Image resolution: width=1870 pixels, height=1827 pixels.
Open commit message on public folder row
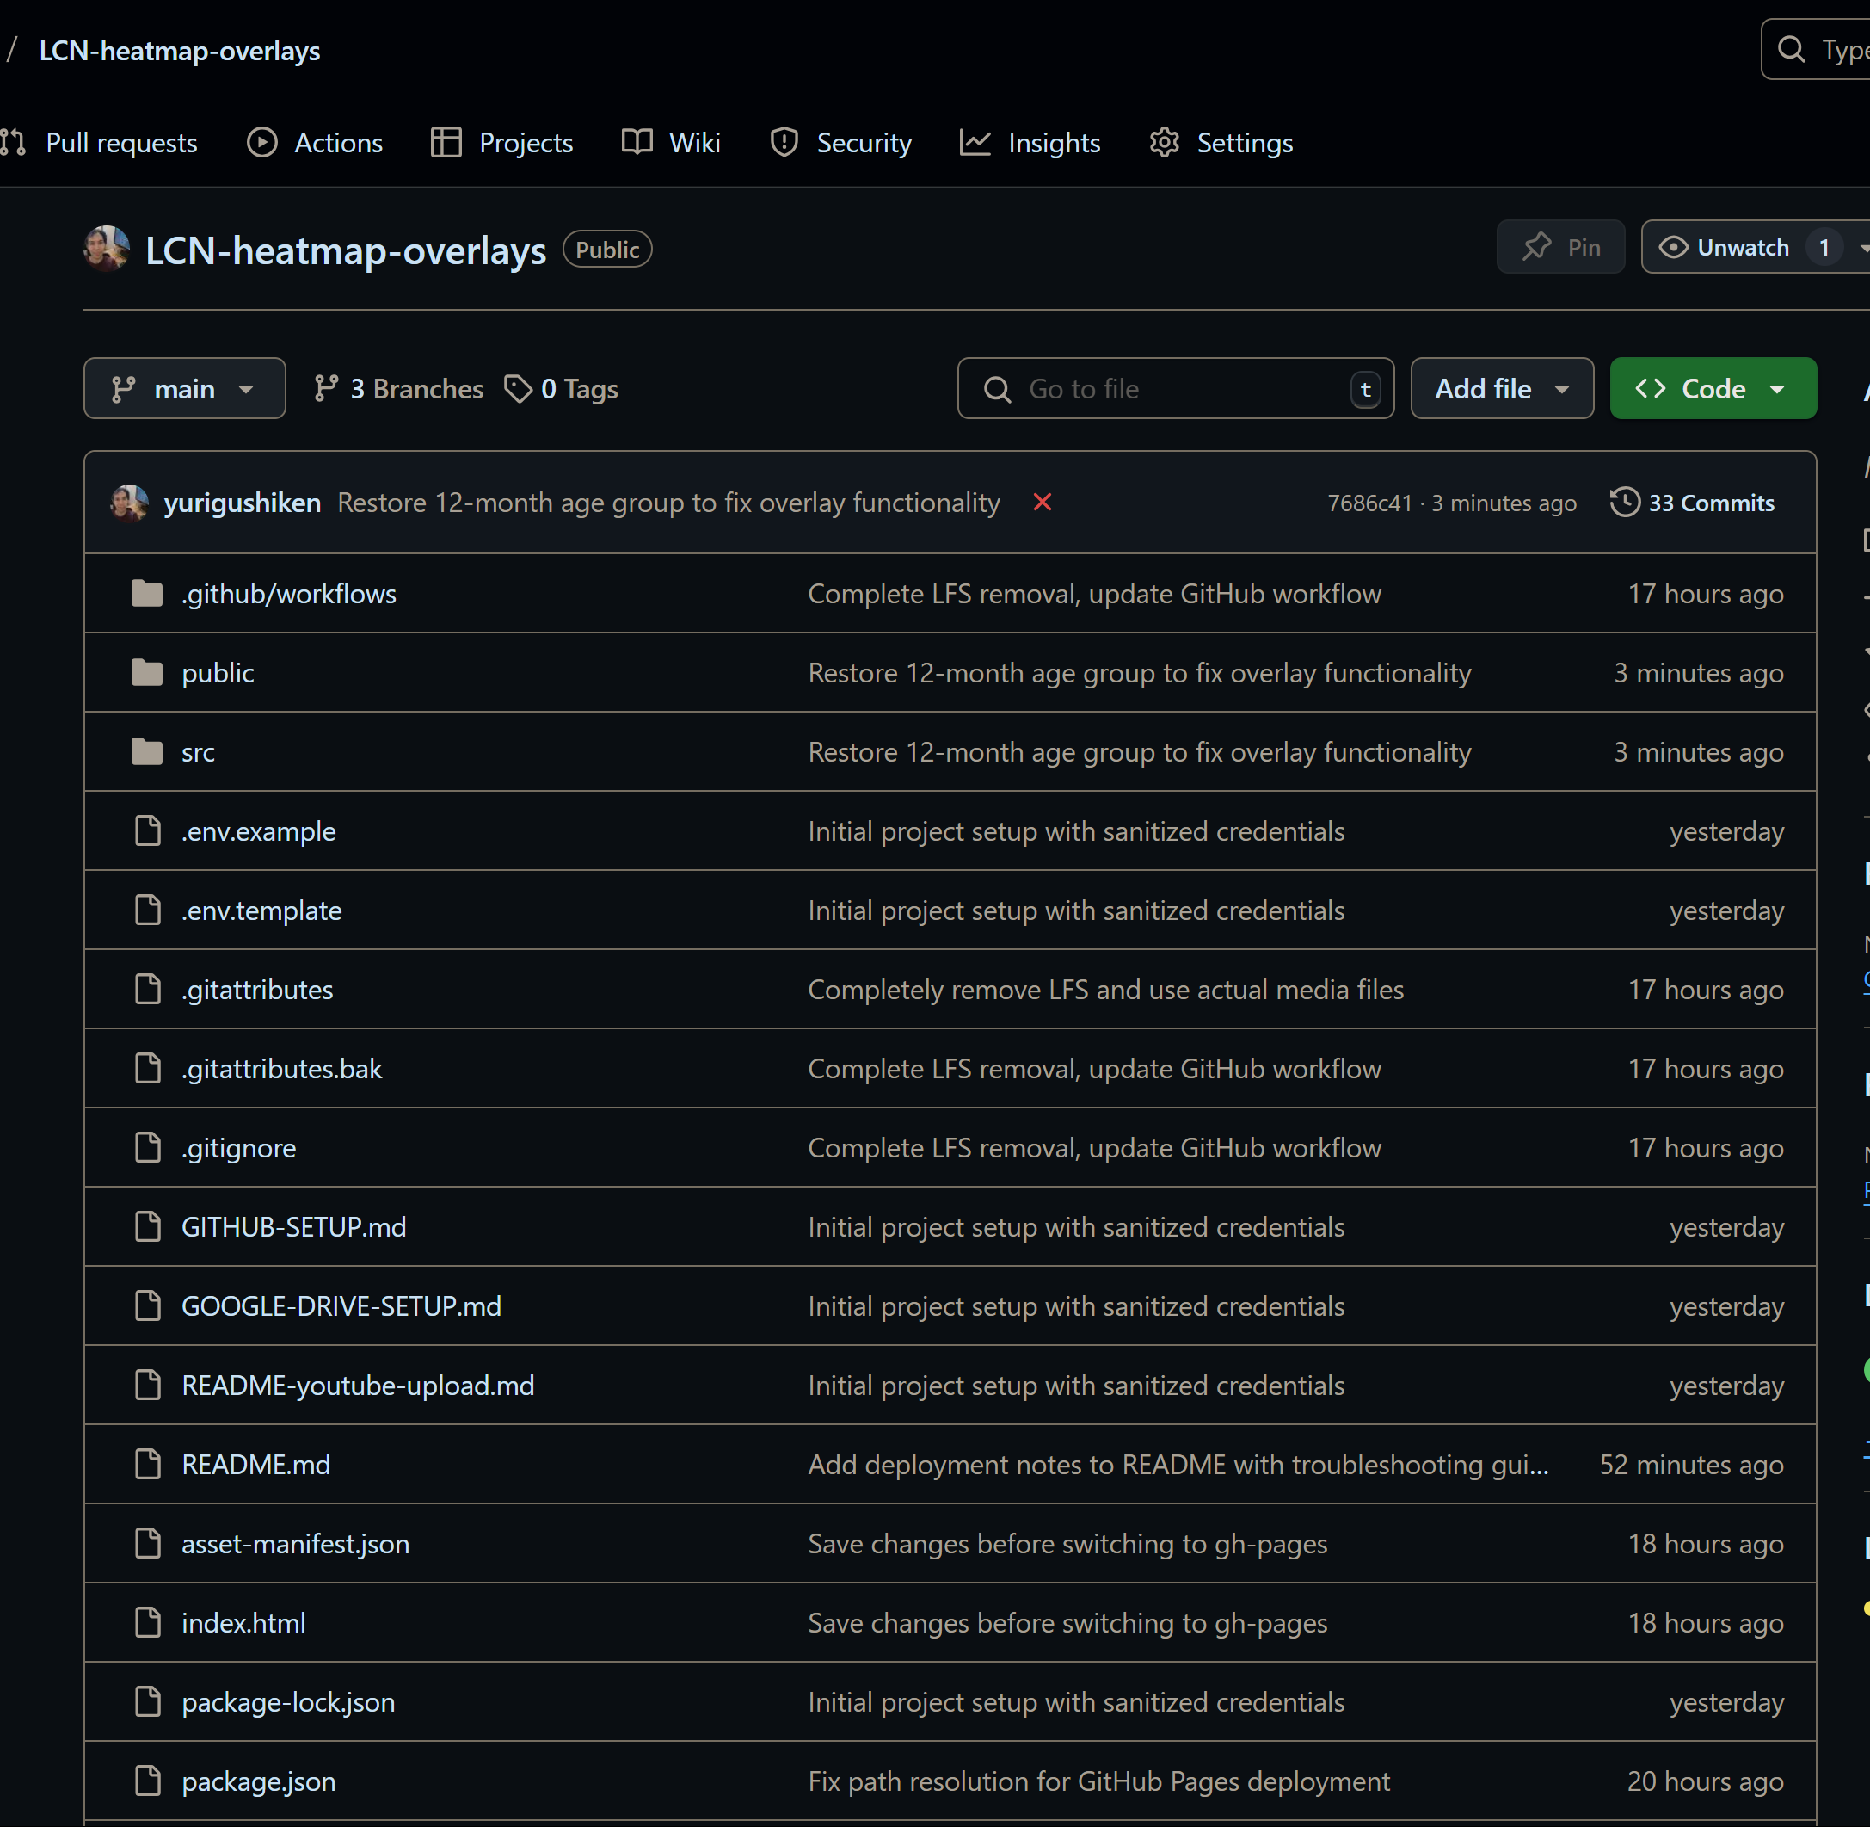click(x=1139, y=674)
